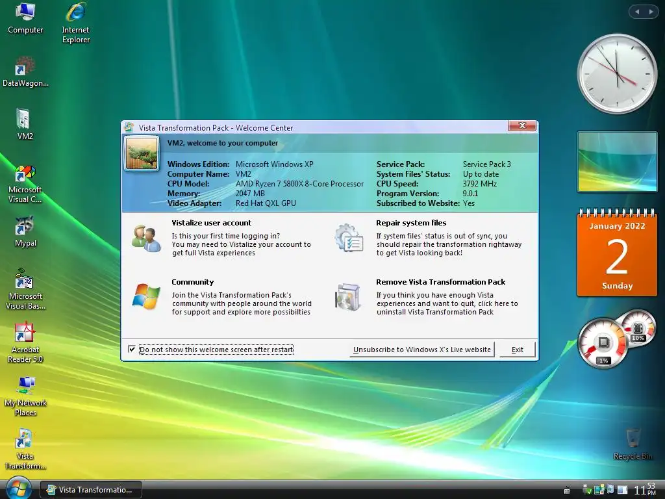The width and height of the screenshot is (665, 499).
Task: Click the Vistalize user account heading
Action: 211,223
